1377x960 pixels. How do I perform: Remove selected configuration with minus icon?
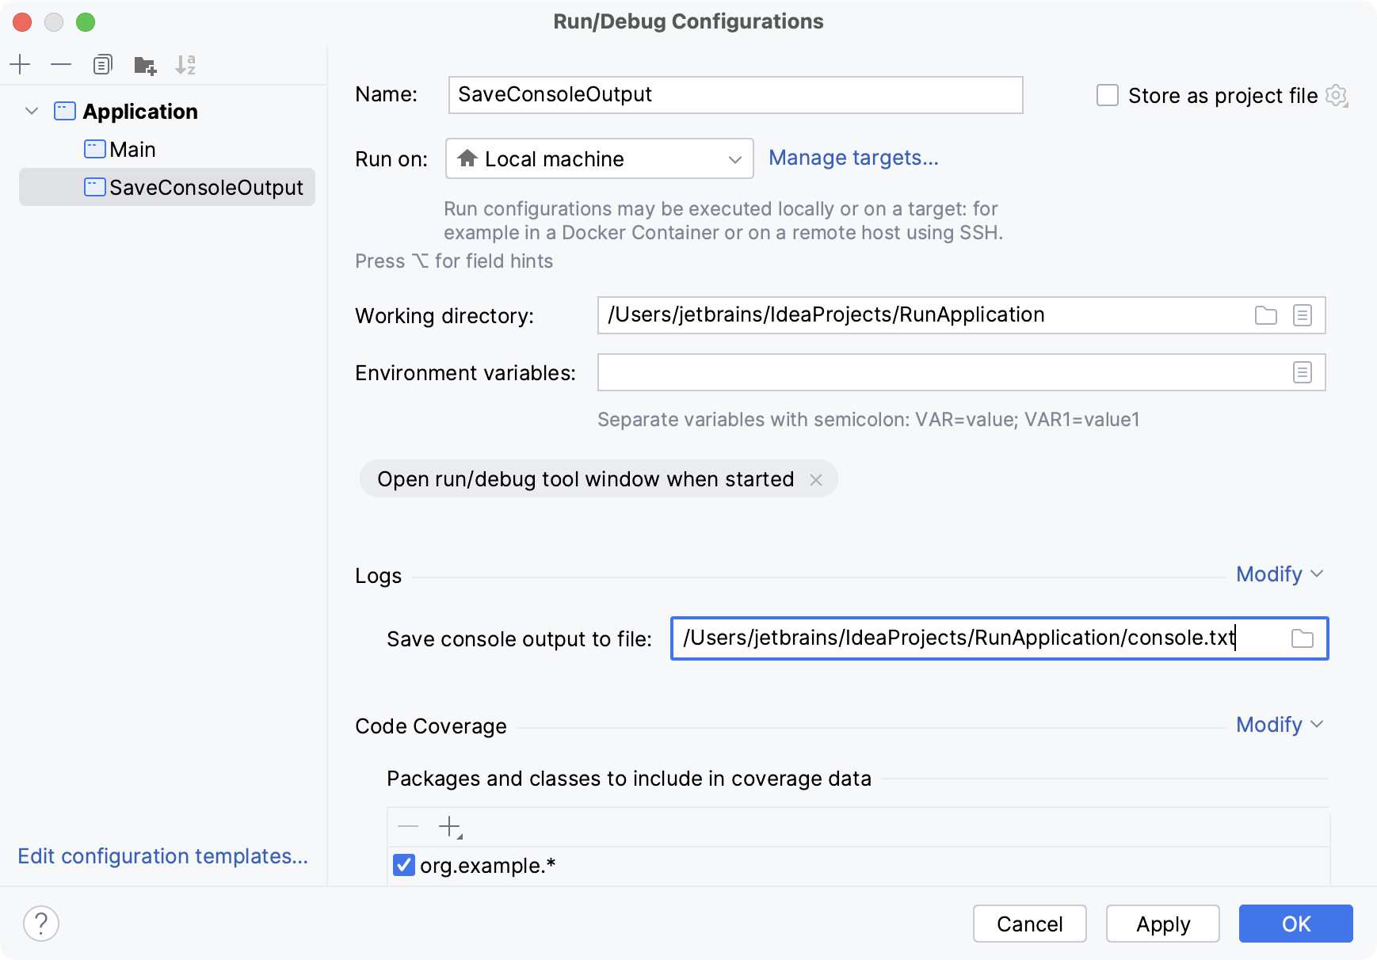pyautogui.click(x=61, y=64)
